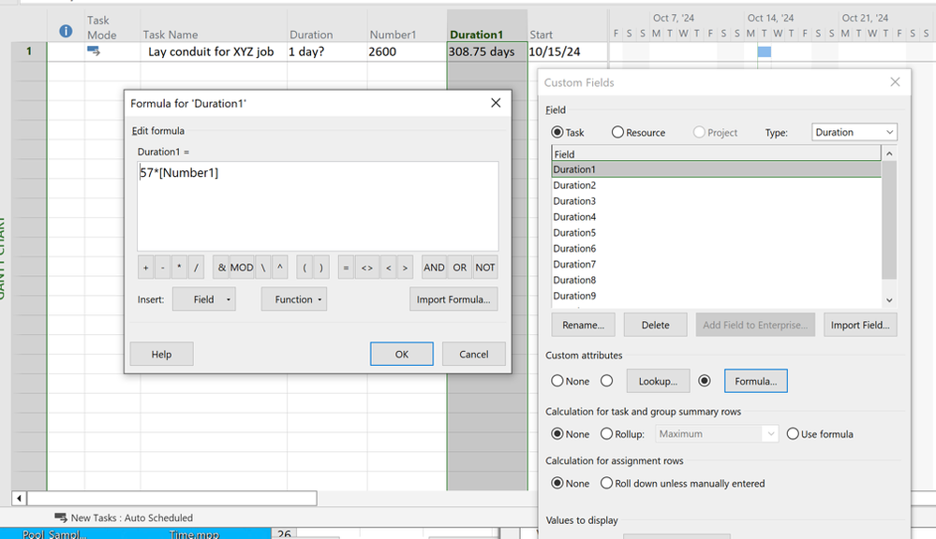The image size is (936, 539).
Task: Select None for assignment rows
Action: coord(557,483)
